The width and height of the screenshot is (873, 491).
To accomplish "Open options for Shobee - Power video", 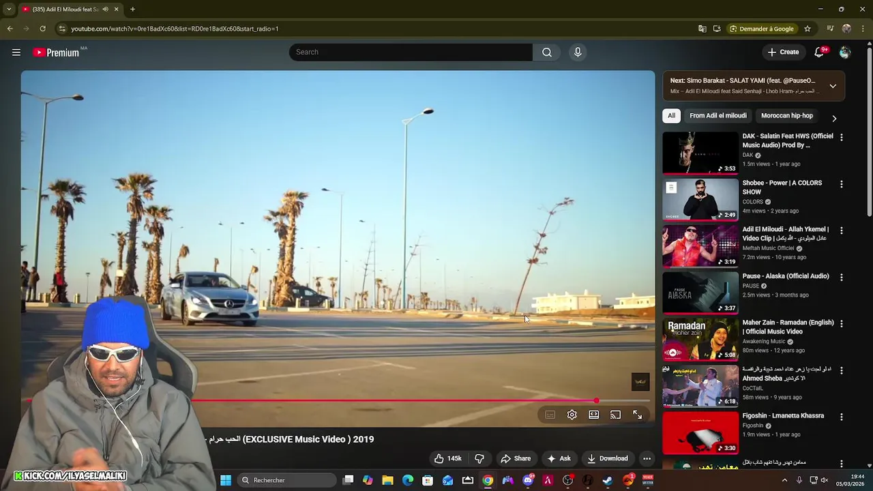I will (x=841, y=184).
